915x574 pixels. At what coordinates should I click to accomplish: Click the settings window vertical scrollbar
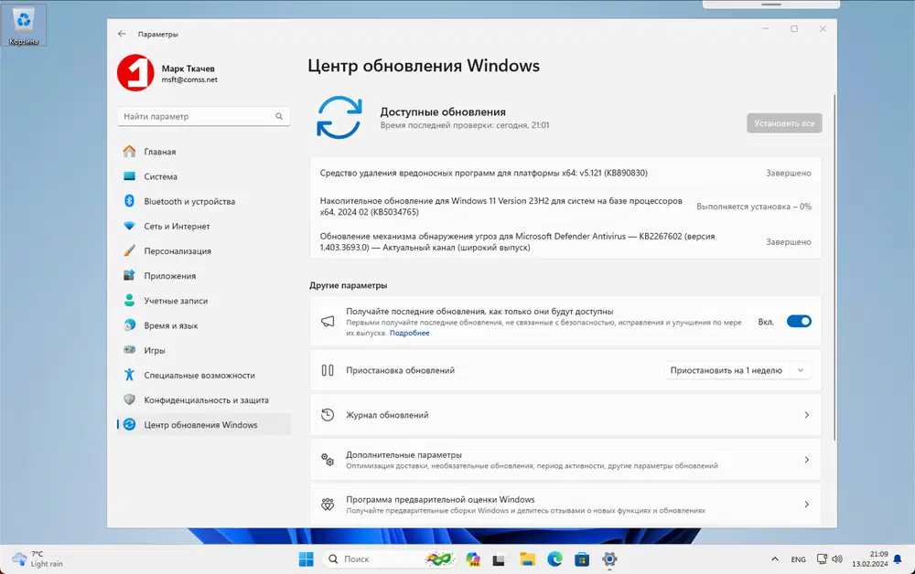coord(834,267)
